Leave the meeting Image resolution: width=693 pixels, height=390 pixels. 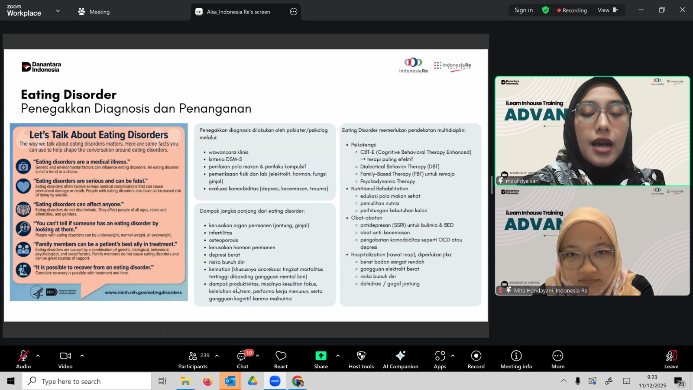pos(671,359)
